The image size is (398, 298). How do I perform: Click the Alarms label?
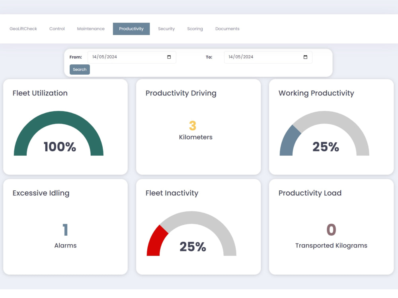(x=65, y=246)
